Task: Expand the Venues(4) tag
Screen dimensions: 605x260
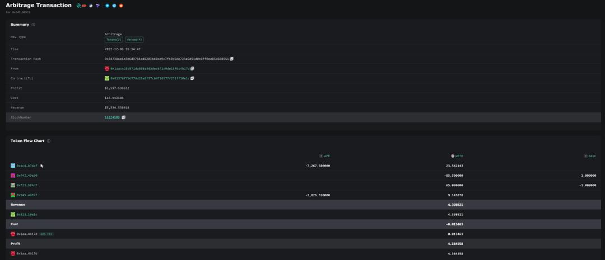Action: (x=134, y=40)
